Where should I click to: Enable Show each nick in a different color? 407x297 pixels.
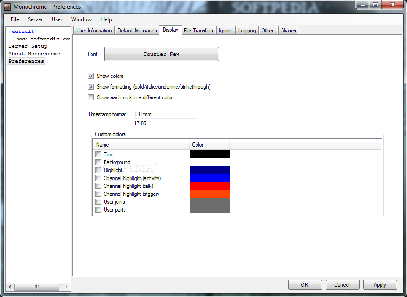click(91, 97)
